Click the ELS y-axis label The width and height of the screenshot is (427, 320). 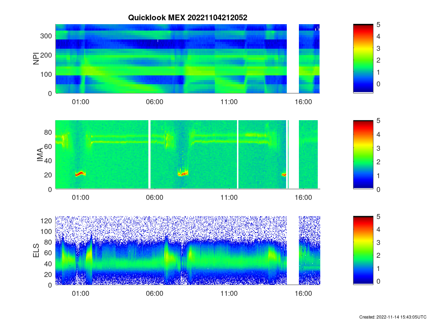tap(36, 251)
